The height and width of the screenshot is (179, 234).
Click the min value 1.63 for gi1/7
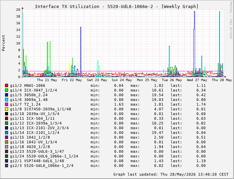119,104
